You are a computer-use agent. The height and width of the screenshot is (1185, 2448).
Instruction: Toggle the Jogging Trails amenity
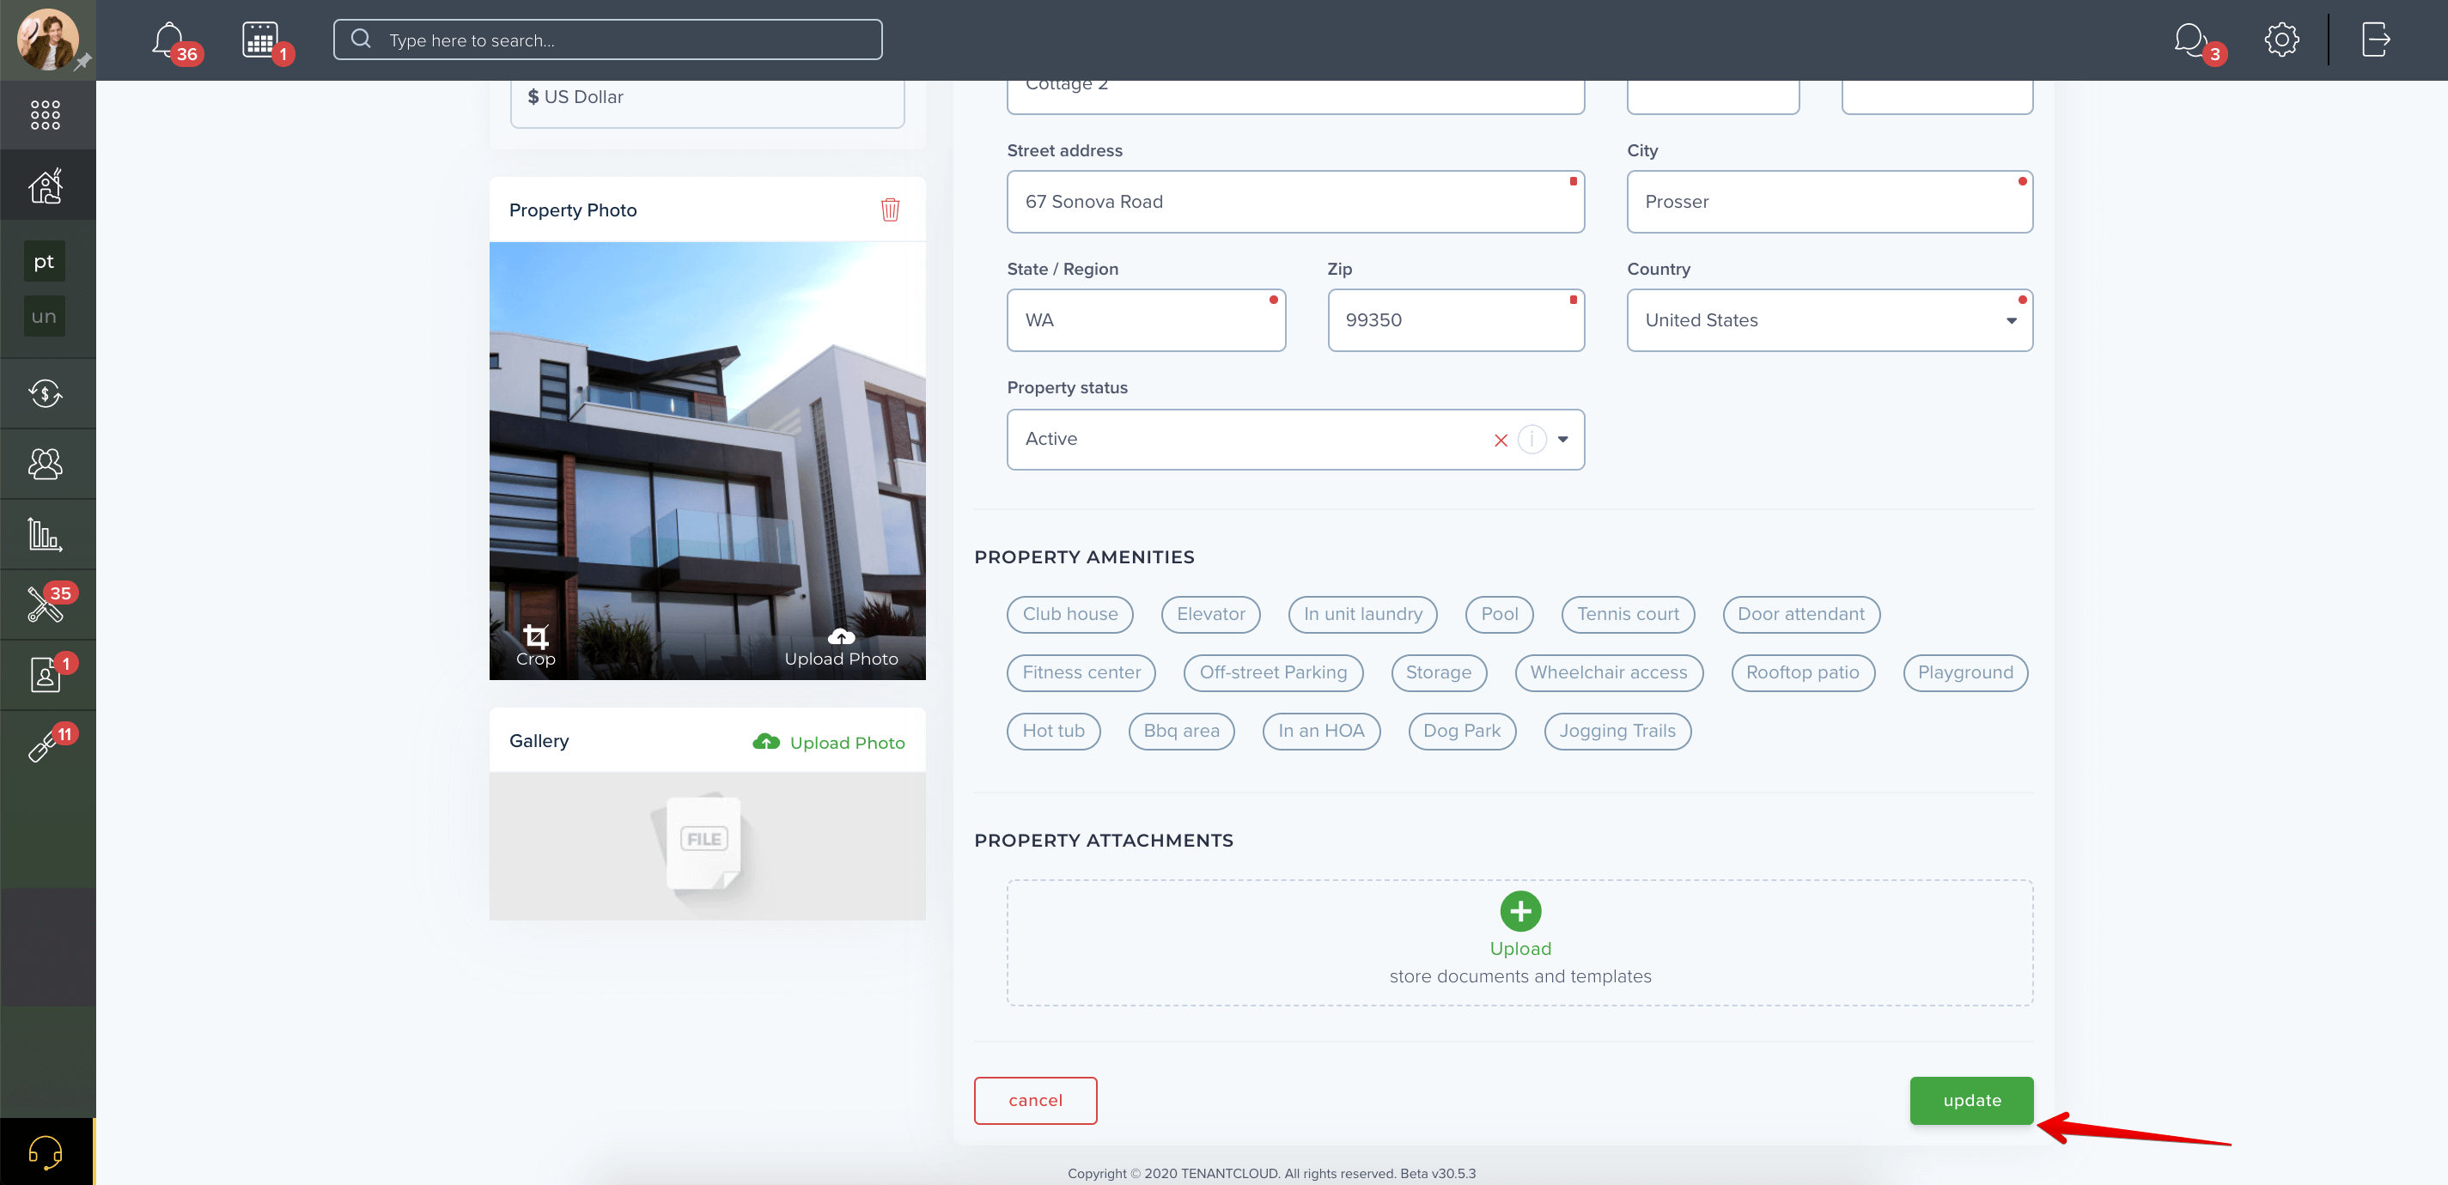(x=1617, y=731)
